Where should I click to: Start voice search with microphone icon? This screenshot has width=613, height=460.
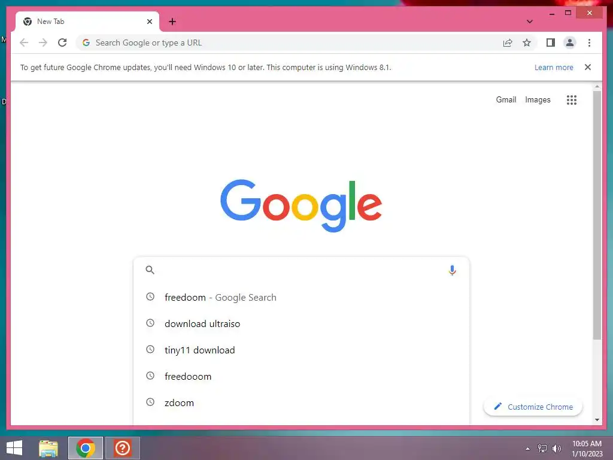[x=452, y=270]
